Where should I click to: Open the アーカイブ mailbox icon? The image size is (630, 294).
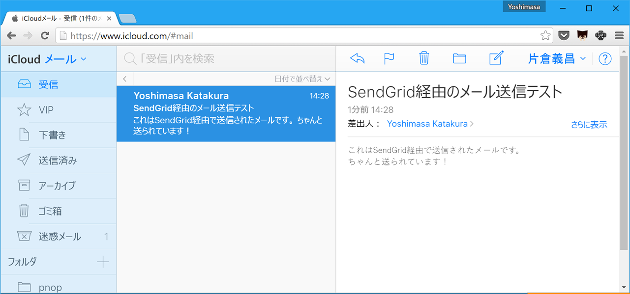[24, 186]
